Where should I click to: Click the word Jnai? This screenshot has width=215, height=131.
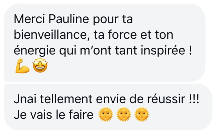[x=25, y=99]
